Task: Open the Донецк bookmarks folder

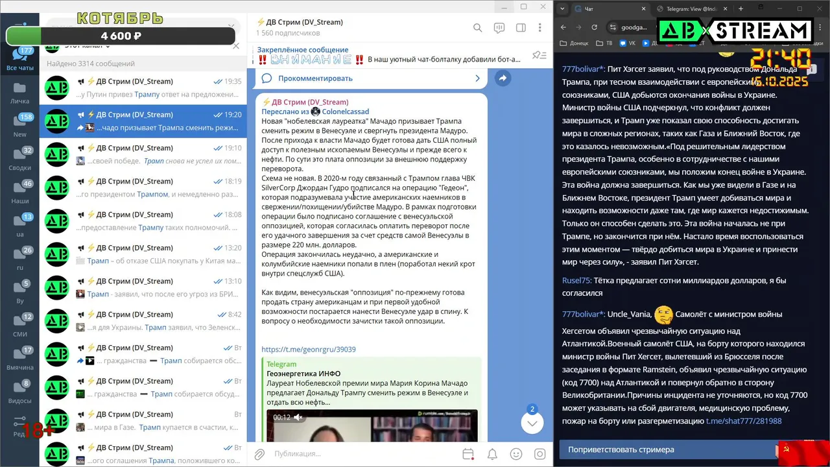Action: pyautogui.click(x=574, y=43)
